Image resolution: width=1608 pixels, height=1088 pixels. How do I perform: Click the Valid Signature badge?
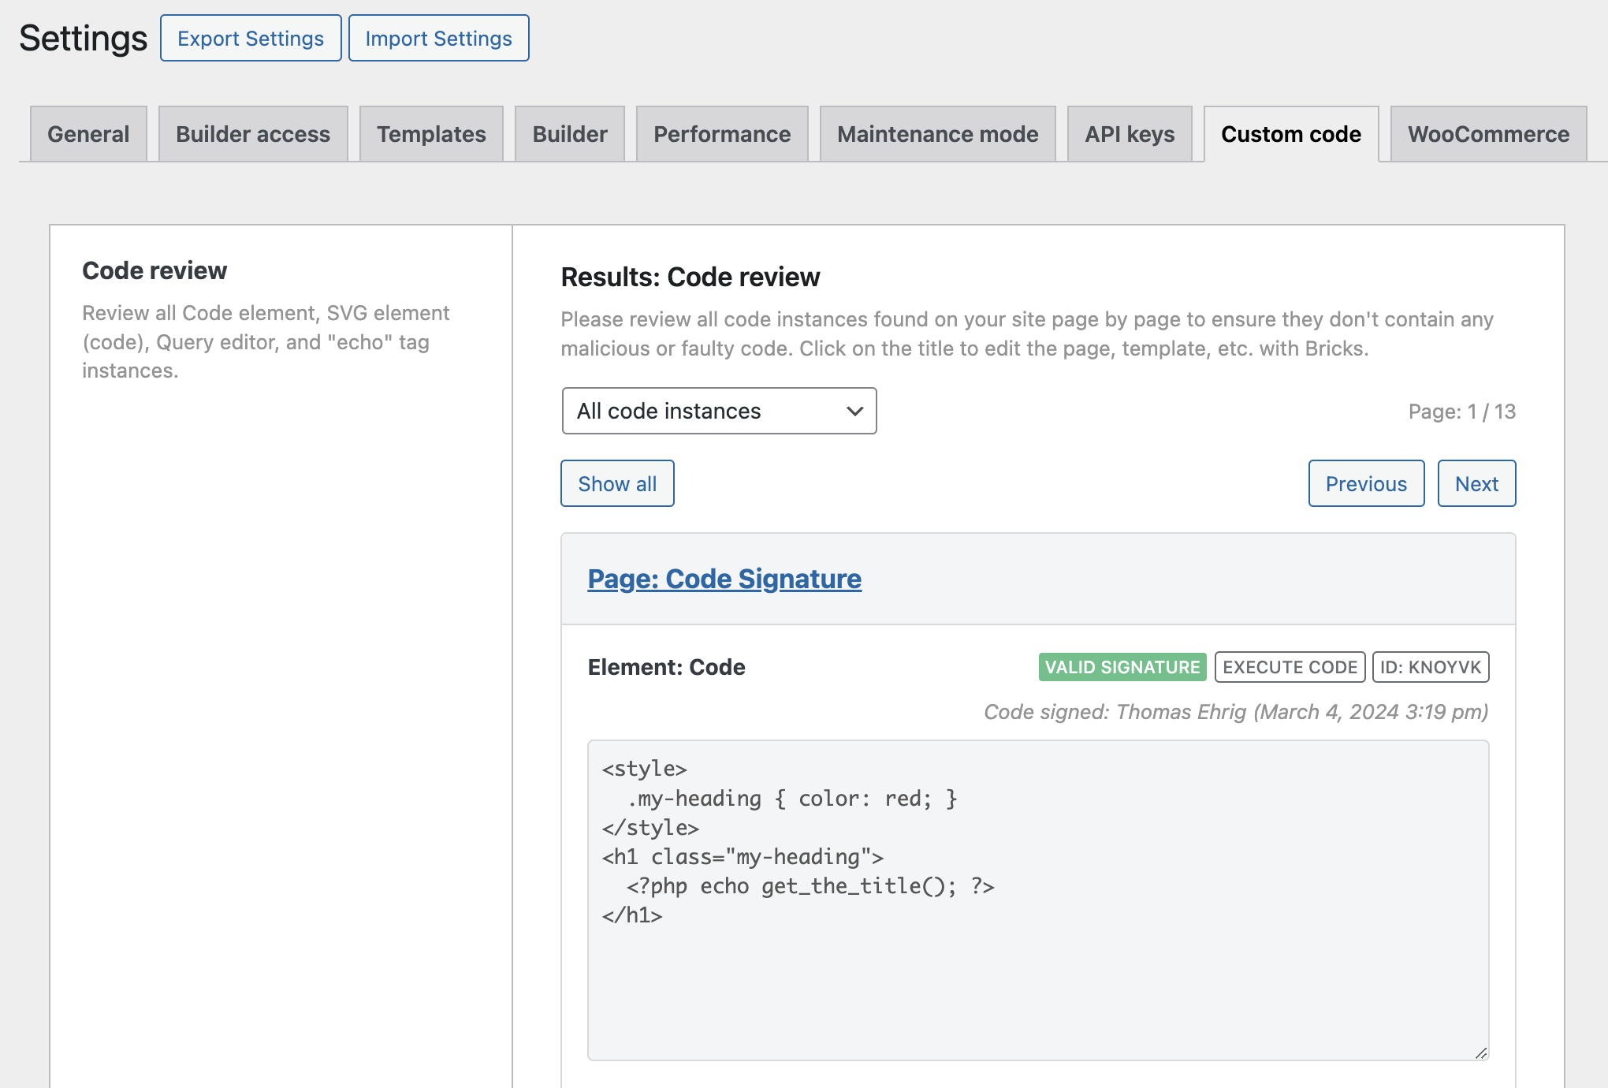[x=1122, y=667]
